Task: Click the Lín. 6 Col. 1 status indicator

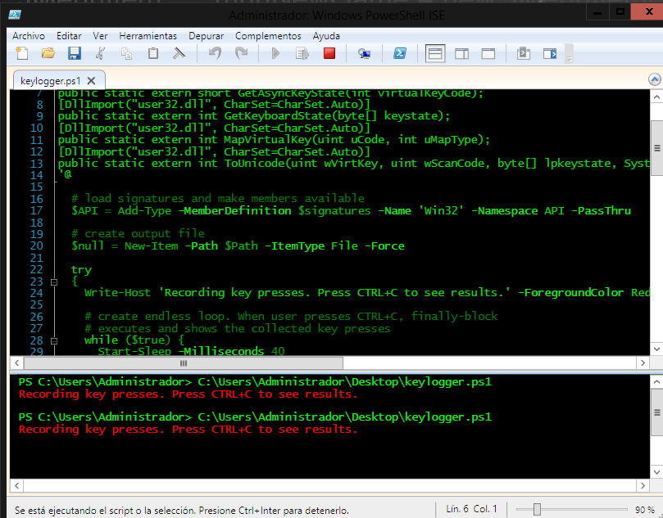Action: coord(471,509)
